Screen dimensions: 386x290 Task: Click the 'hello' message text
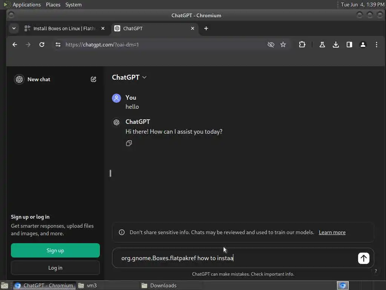click(x=132, y=107)
